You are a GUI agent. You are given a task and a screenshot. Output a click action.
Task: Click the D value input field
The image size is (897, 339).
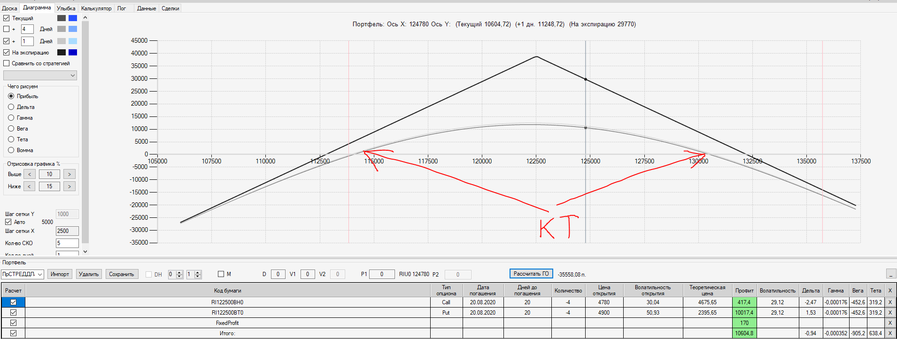tap(278, 274)
